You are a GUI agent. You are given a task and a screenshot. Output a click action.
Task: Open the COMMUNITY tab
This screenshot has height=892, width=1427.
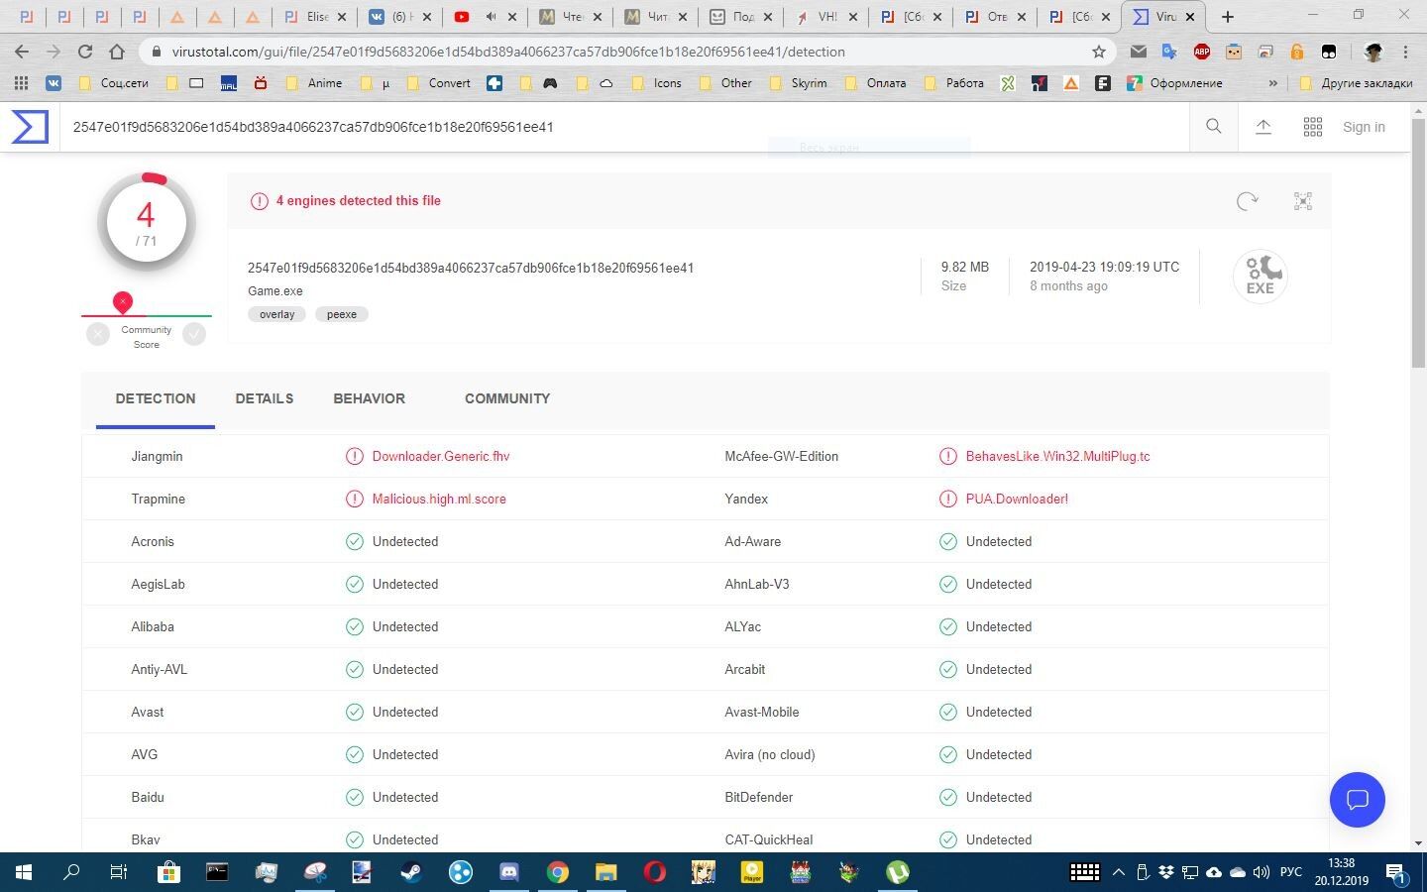[507, 398]
